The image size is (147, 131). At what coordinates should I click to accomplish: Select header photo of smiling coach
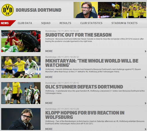(x=86, y=10)
